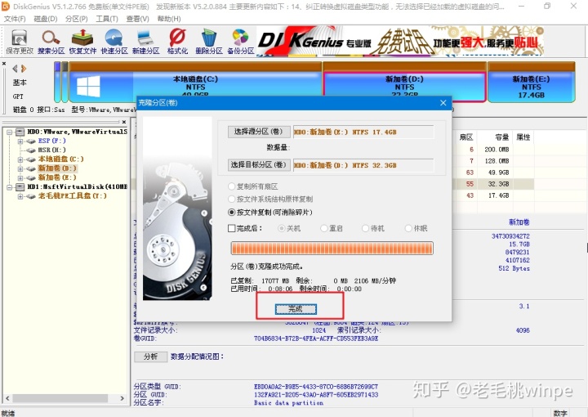Tick the 完成后 checkbox

pos(232,228)
